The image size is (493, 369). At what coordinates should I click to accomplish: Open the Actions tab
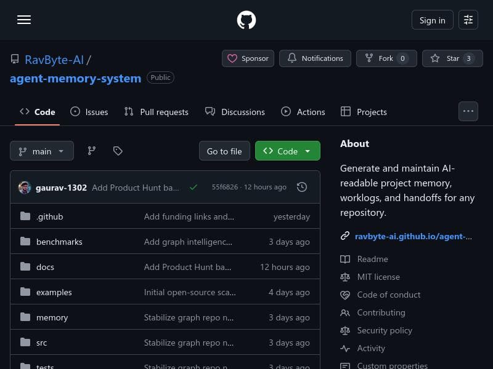click(x=303, y=112)
